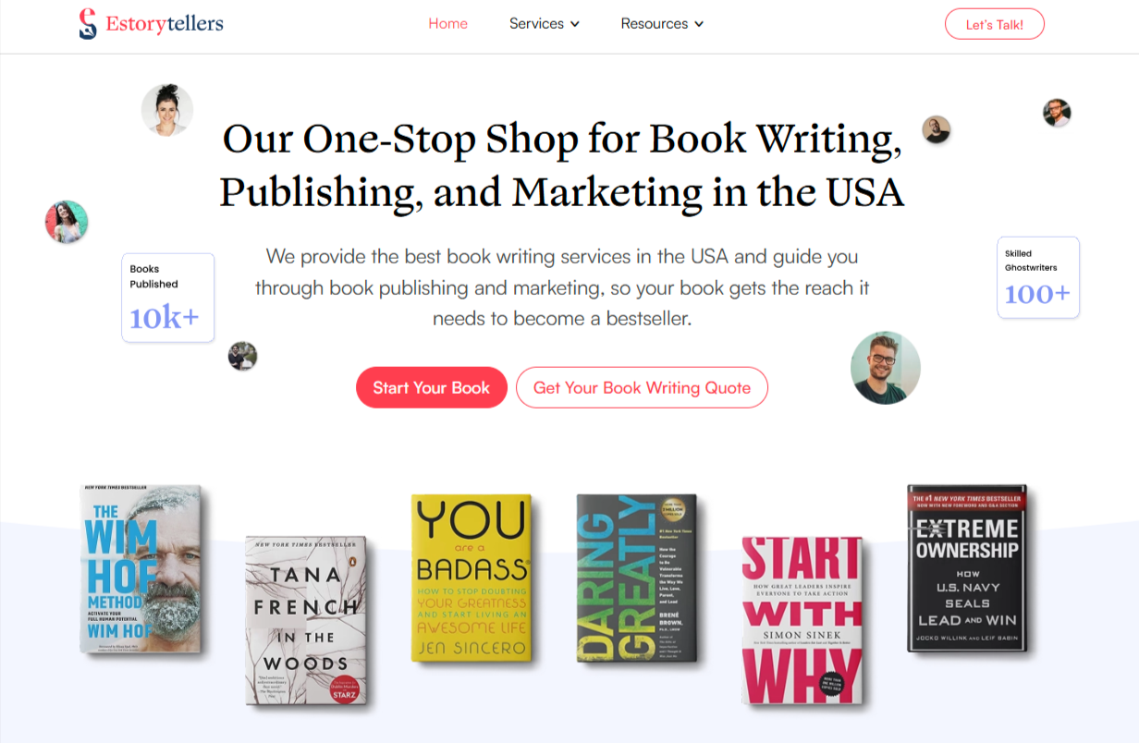Select the woman with hair bun avatar
Image resolution: width=1139 pixels, height=743 pixels.
(167, 110)
